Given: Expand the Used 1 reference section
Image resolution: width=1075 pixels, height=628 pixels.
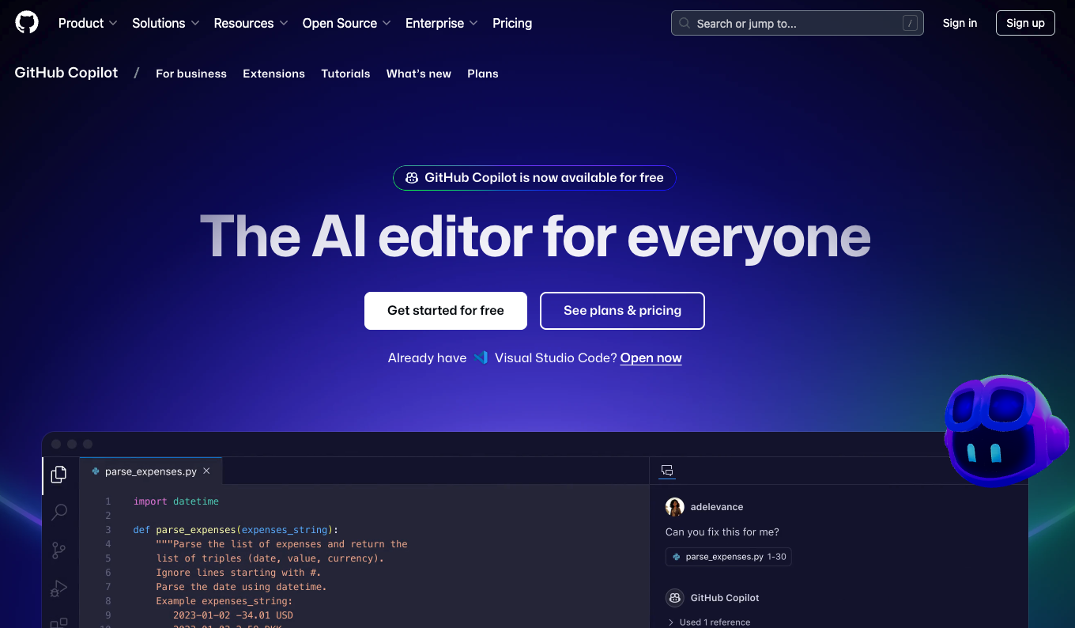Looking at the screenshot, I should [709, 622].
